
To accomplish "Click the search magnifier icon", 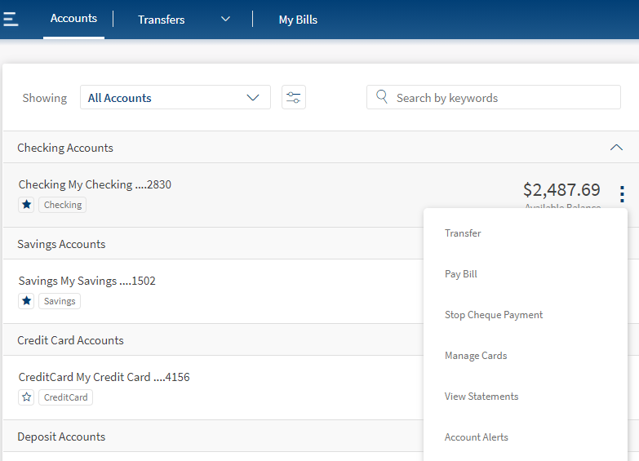I will (381, 97).
